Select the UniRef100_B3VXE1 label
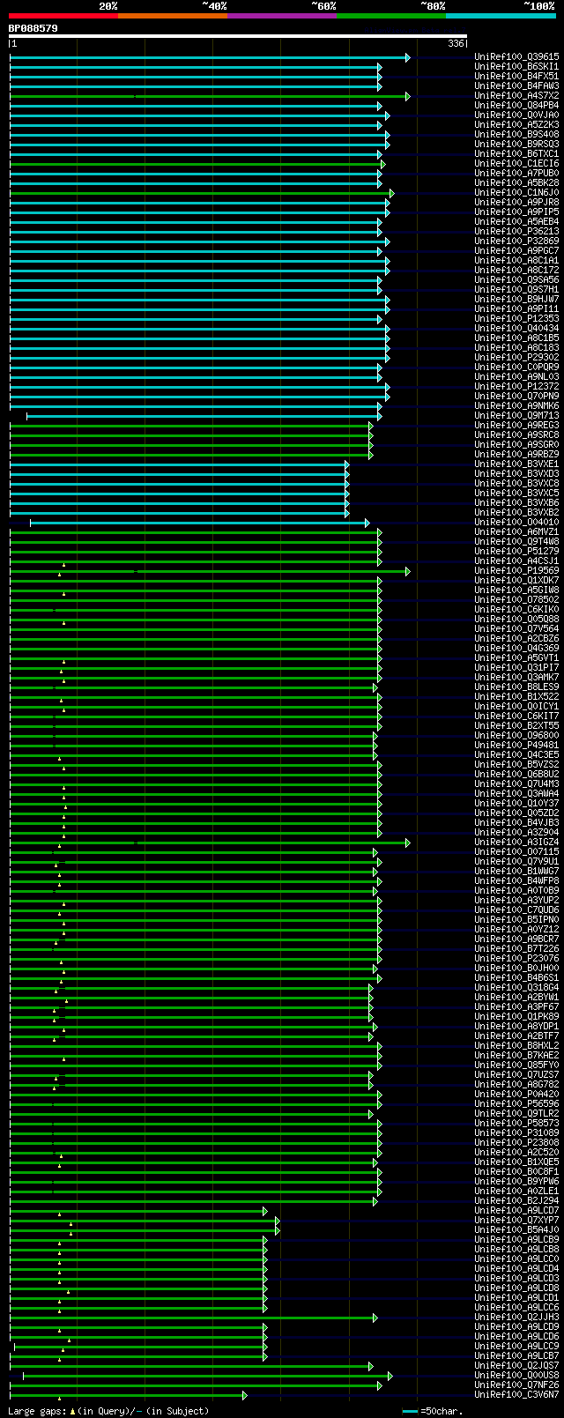The image size is (564, 1418). click(x=516, y=464)
